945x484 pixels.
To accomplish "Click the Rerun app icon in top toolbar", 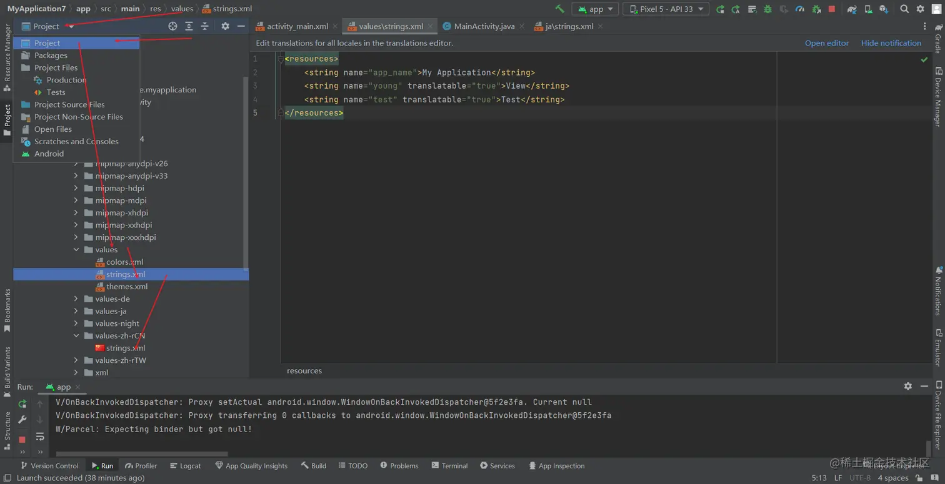I will (x=720, y=9).
